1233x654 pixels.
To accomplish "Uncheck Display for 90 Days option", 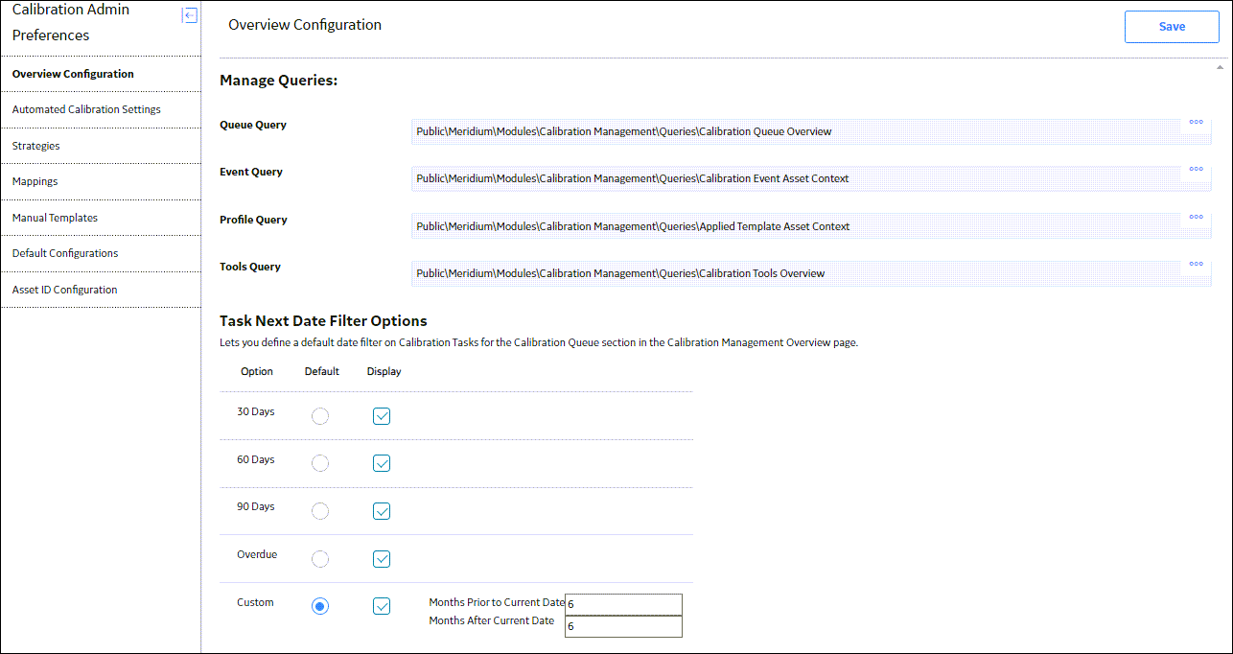I will (x=382, y=511).
